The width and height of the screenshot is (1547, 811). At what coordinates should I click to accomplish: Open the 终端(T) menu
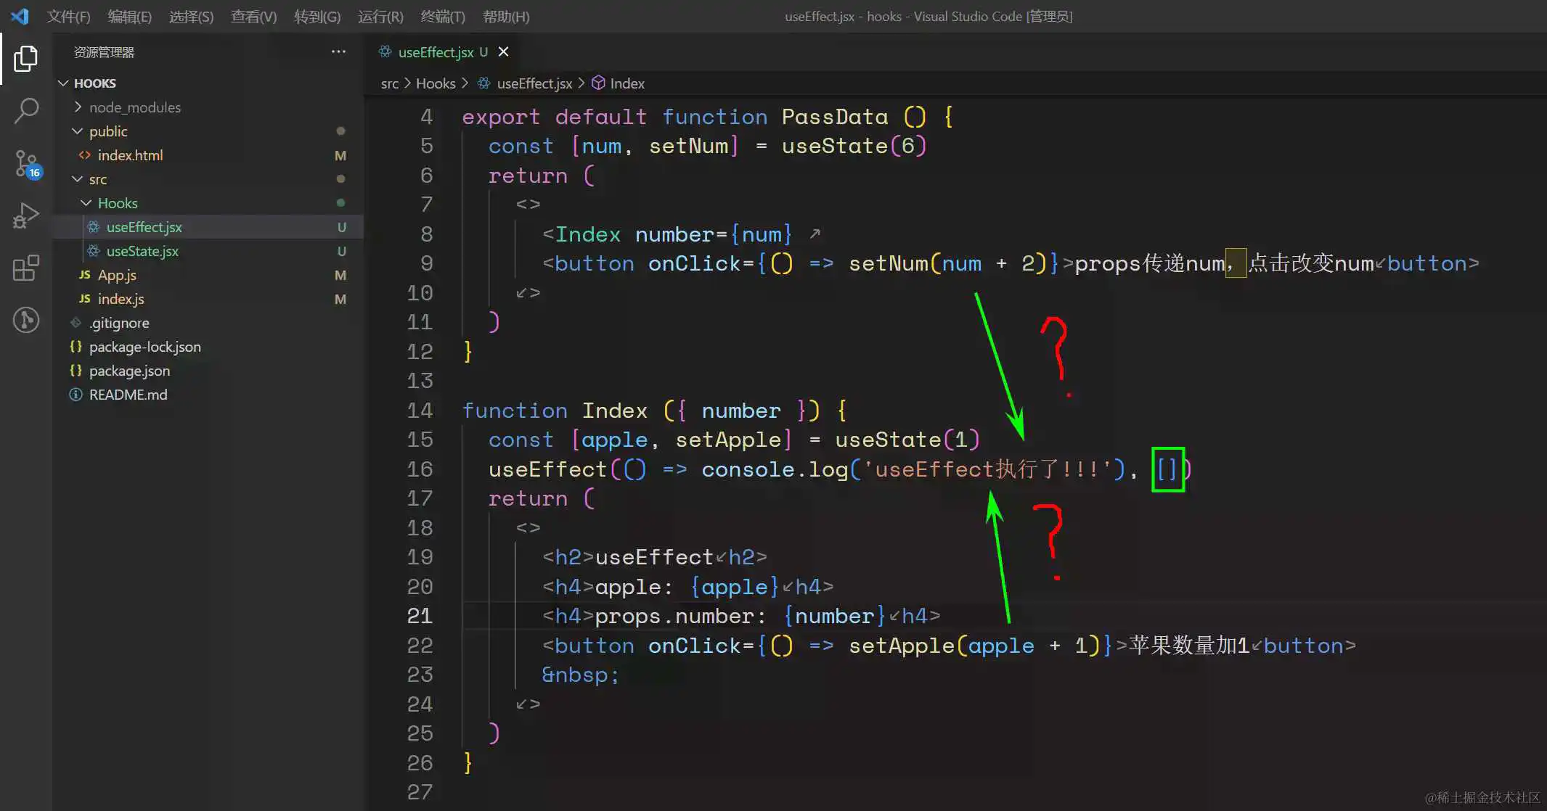443,16
